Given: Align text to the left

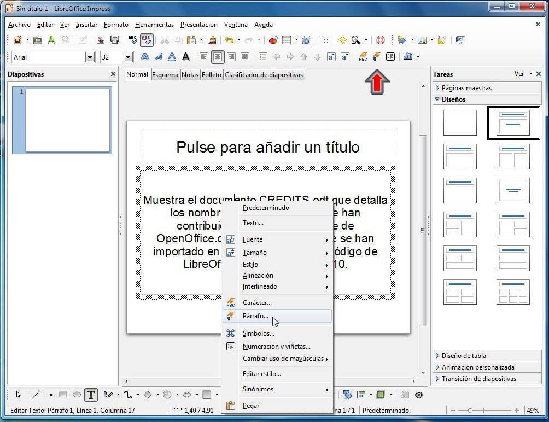Looking at the screenshot, I should tap(204, 57).
